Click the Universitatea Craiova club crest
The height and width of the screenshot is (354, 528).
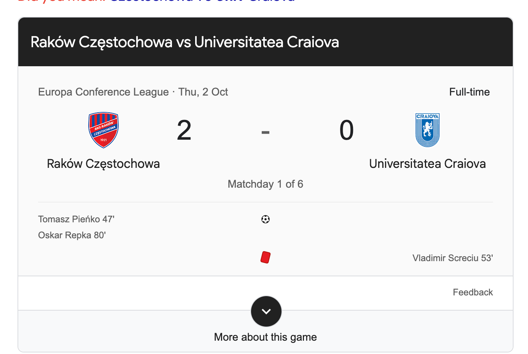pos(427,130)
